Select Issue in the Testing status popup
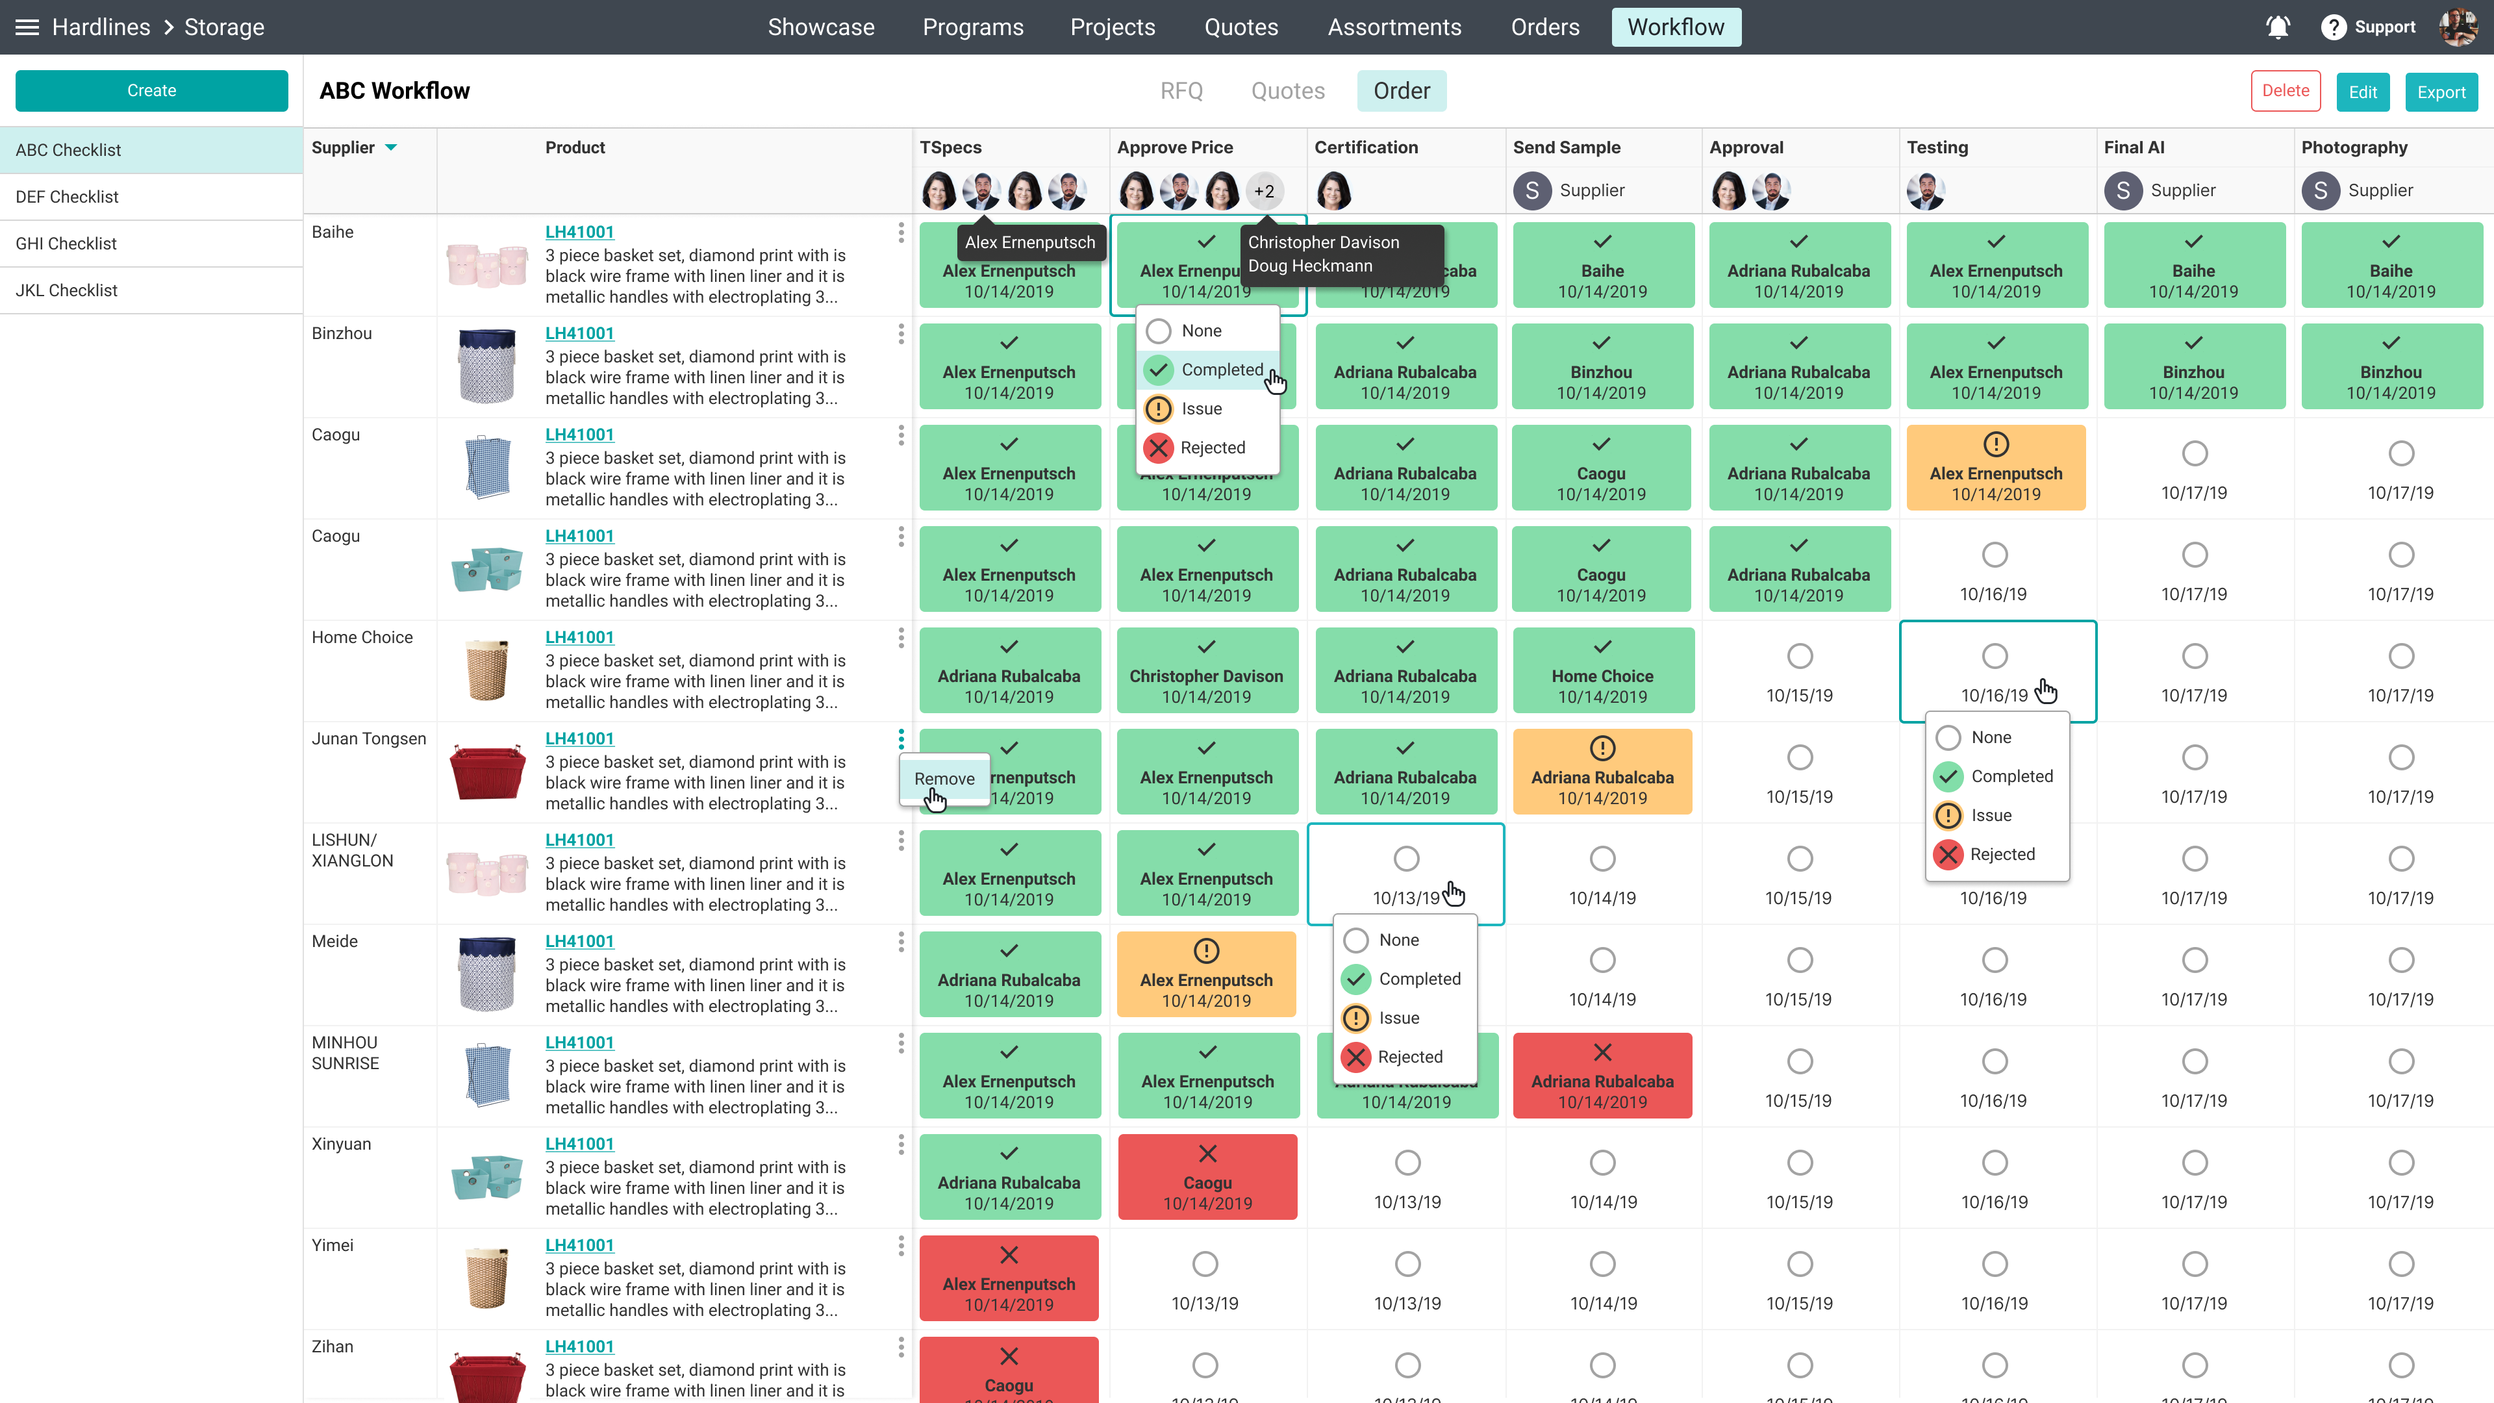This screenshot has width=2494, height=1403. pos(1991,815)
